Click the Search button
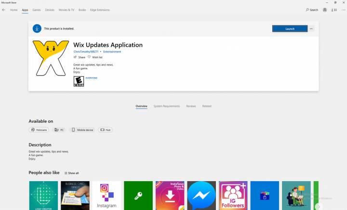 point(312,10)
